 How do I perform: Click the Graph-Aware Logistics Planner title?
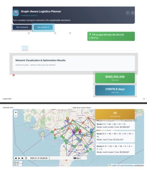[41, 12]
